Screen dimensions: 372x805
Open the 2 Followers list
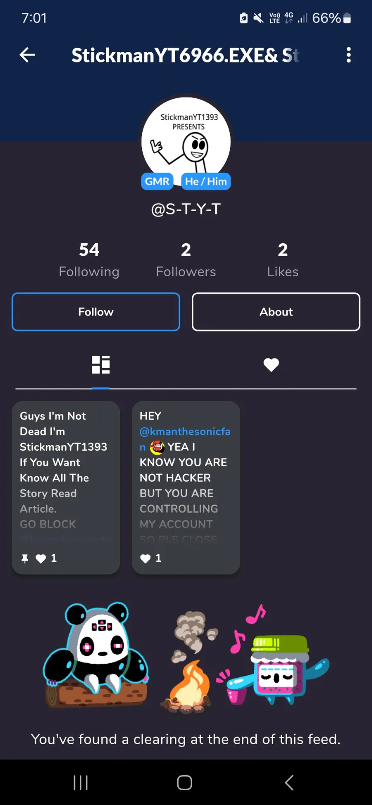[x=186, y=260]
